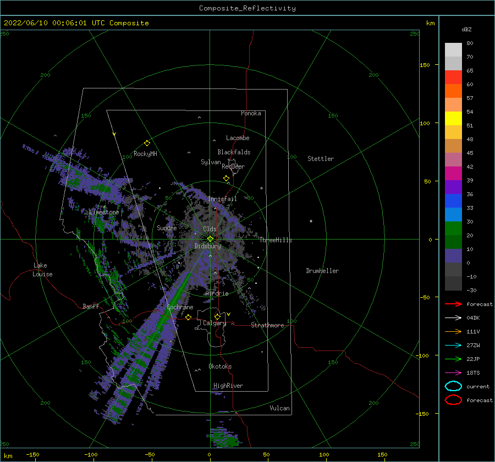This screenshot has width=495, height=462.
Task: Click the magenta 18TS arrow legend icon
Action: (x=453, y=373)
